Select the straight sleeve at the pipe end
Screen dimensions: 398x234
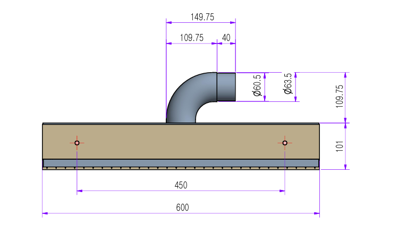tap(226, 86)
